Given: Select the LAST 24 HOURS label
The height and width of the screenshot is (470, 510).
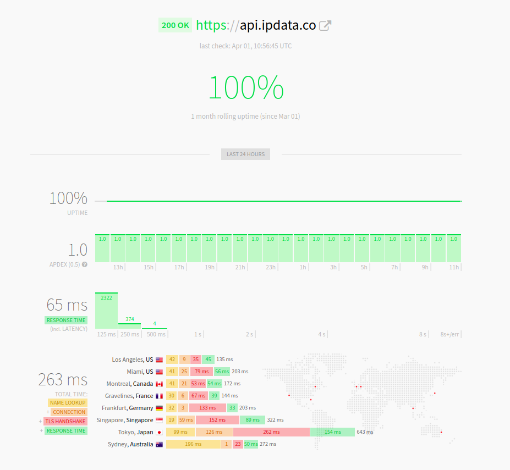Looking at the screenshot, I should [245, 154].
